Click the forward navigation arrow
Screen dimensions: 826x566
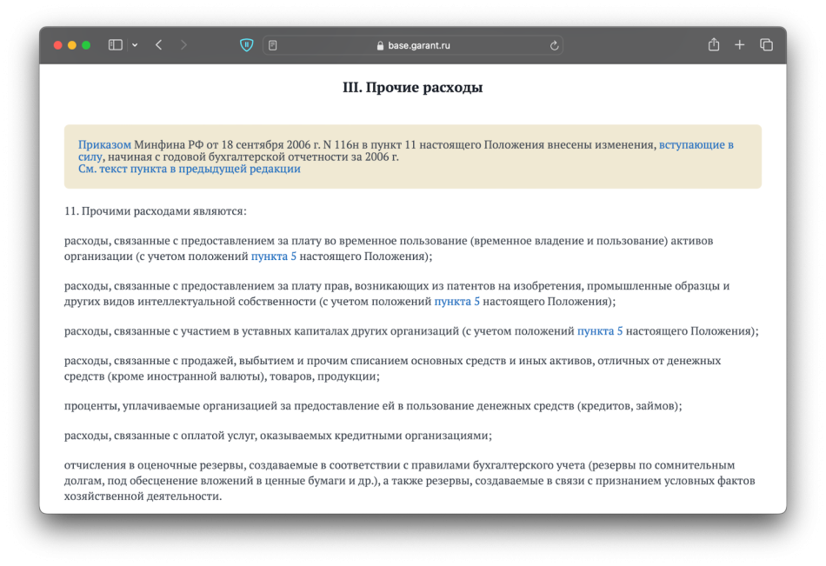tap(183, 45)
